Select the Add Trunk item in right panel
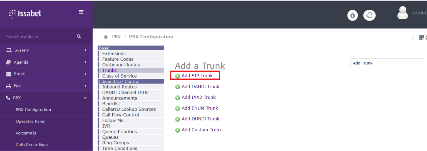Screen dimensions: 427x151 pos(387,63)
